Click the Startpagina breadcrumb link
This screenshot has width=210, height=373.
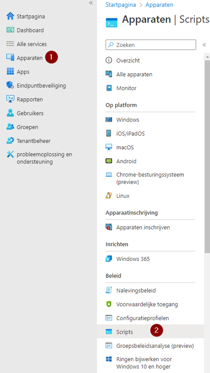[x=121, y=5]
